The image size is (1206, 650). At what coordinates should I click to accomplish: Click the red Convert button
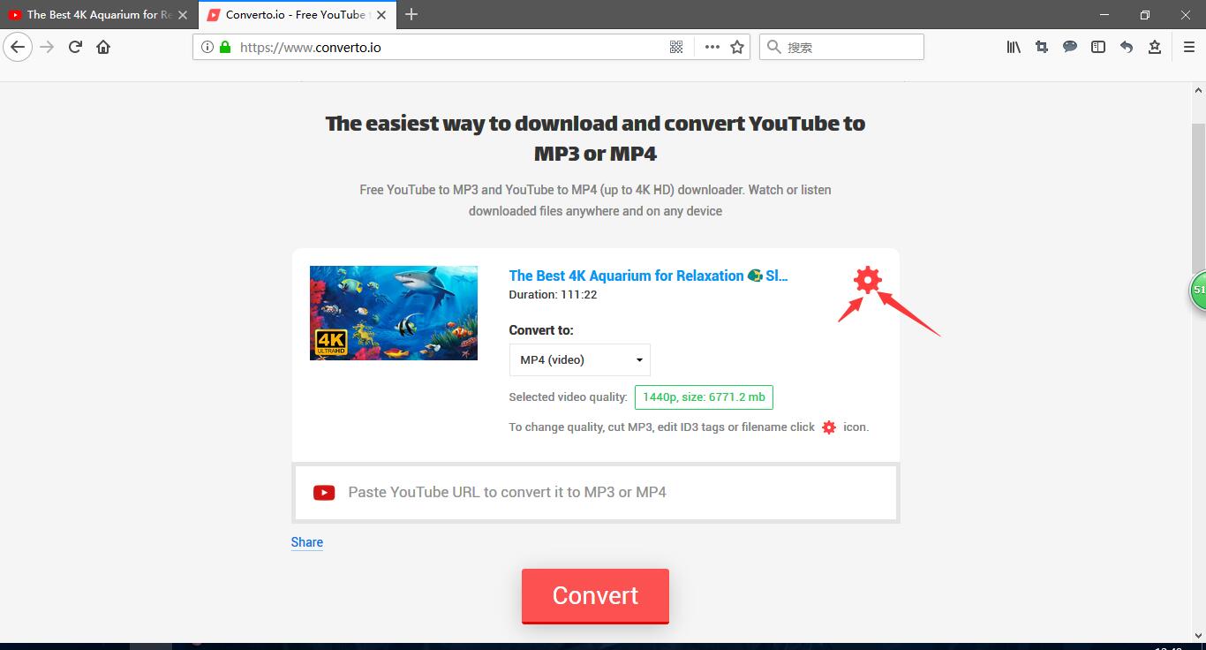tap(595, 596)
